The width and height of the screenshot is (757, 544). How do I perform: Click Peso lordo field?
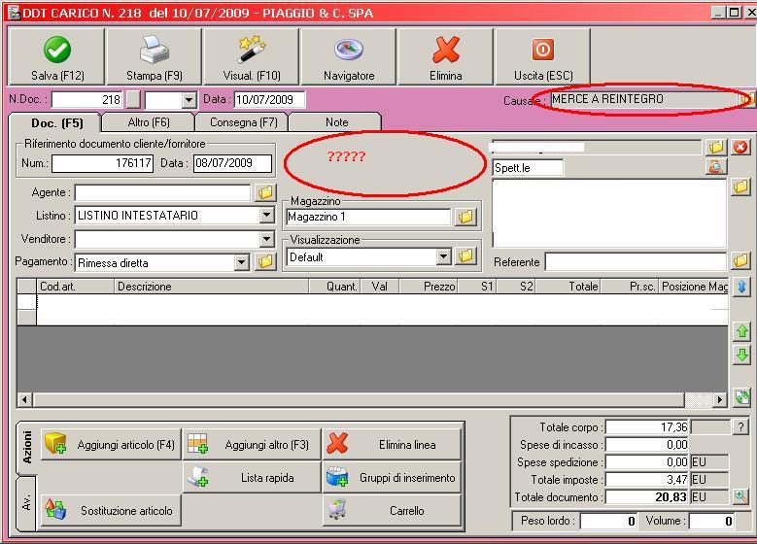coord(608,521)
